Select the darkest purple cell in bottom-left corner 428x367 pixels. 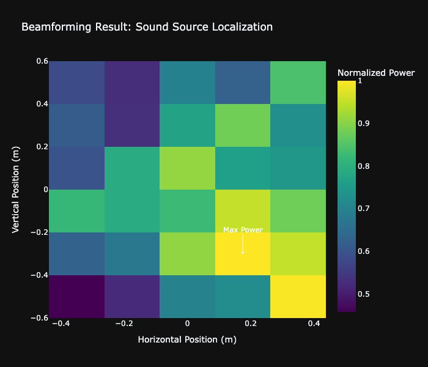76,297
